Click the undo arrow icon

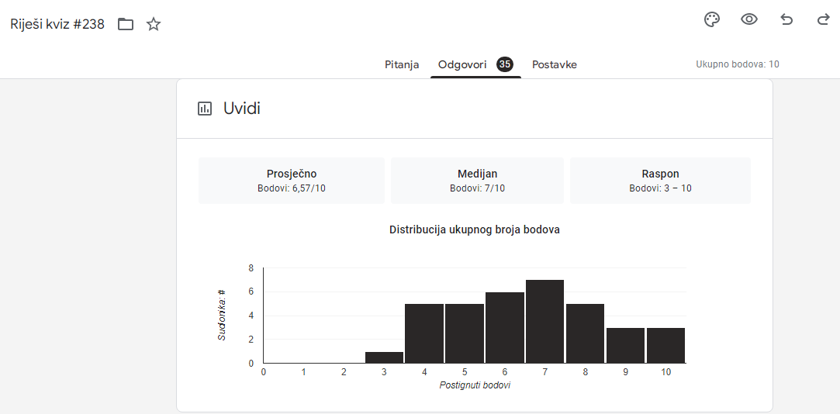(786, 20)
